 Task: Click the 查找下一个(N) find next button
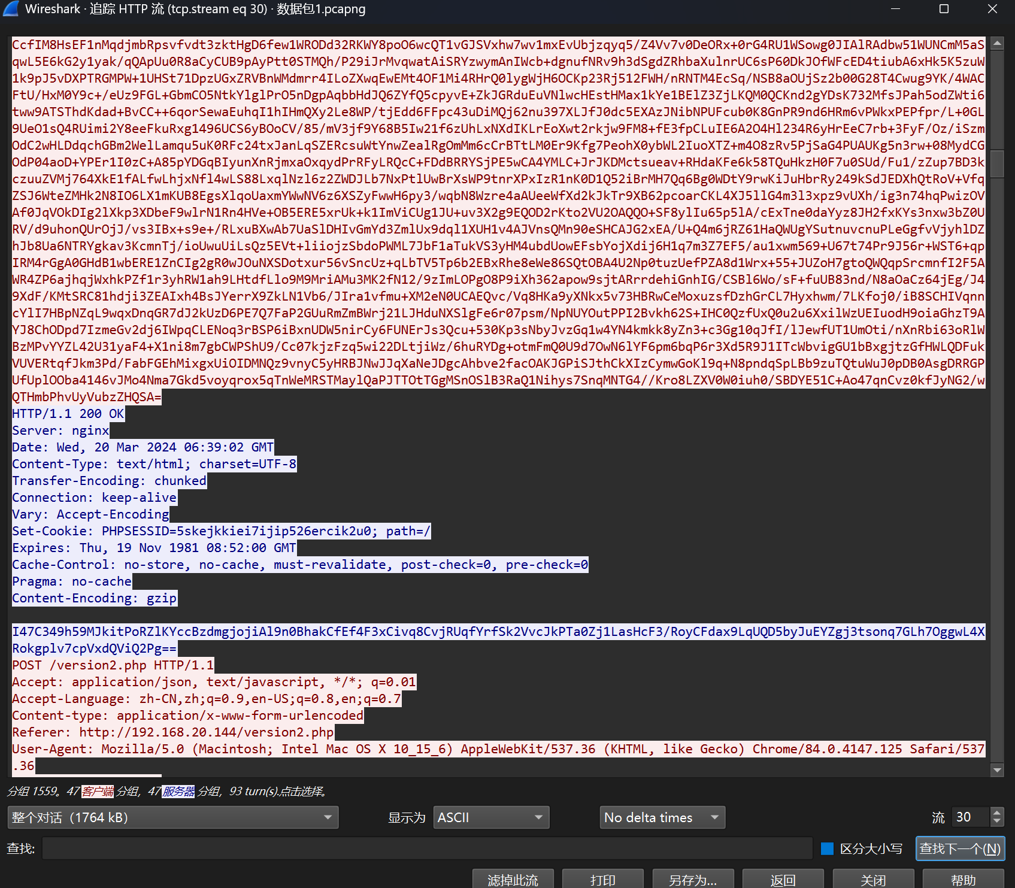960,848
